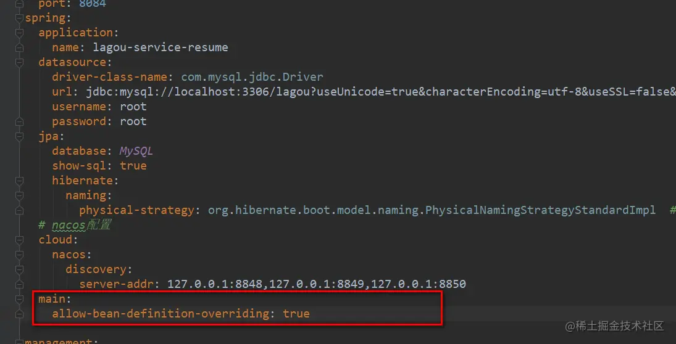The height and width of the screenshot is (344, 676).
Task: Collapse the datasource section fold marker
Action: 19,62
